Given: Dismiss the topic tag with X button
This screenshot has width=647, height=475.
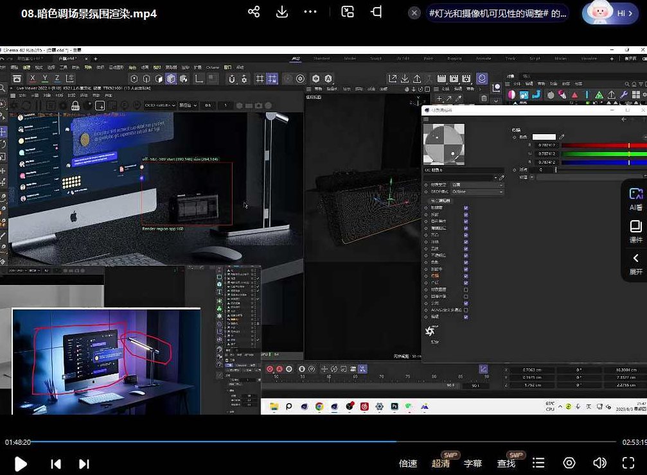Looking at the screenshot, I should (415, 13).
